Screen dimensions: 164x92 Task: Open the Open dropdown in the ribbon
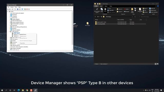pyautogui.click(x=145, y=8)
